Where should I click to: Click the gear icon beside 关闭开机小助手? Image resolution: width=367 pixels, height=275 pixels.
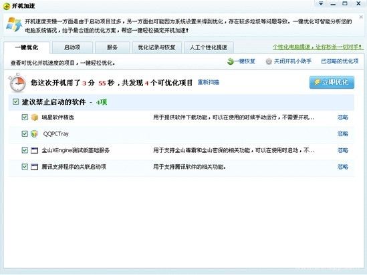[269, 61]
